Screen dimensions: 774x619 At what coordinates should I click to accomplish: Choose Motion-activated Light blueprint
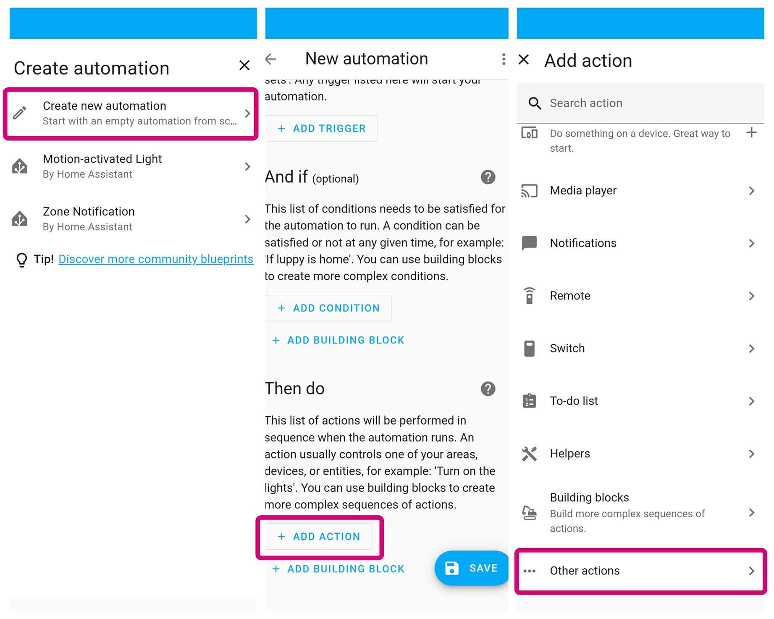pos(130,166)
